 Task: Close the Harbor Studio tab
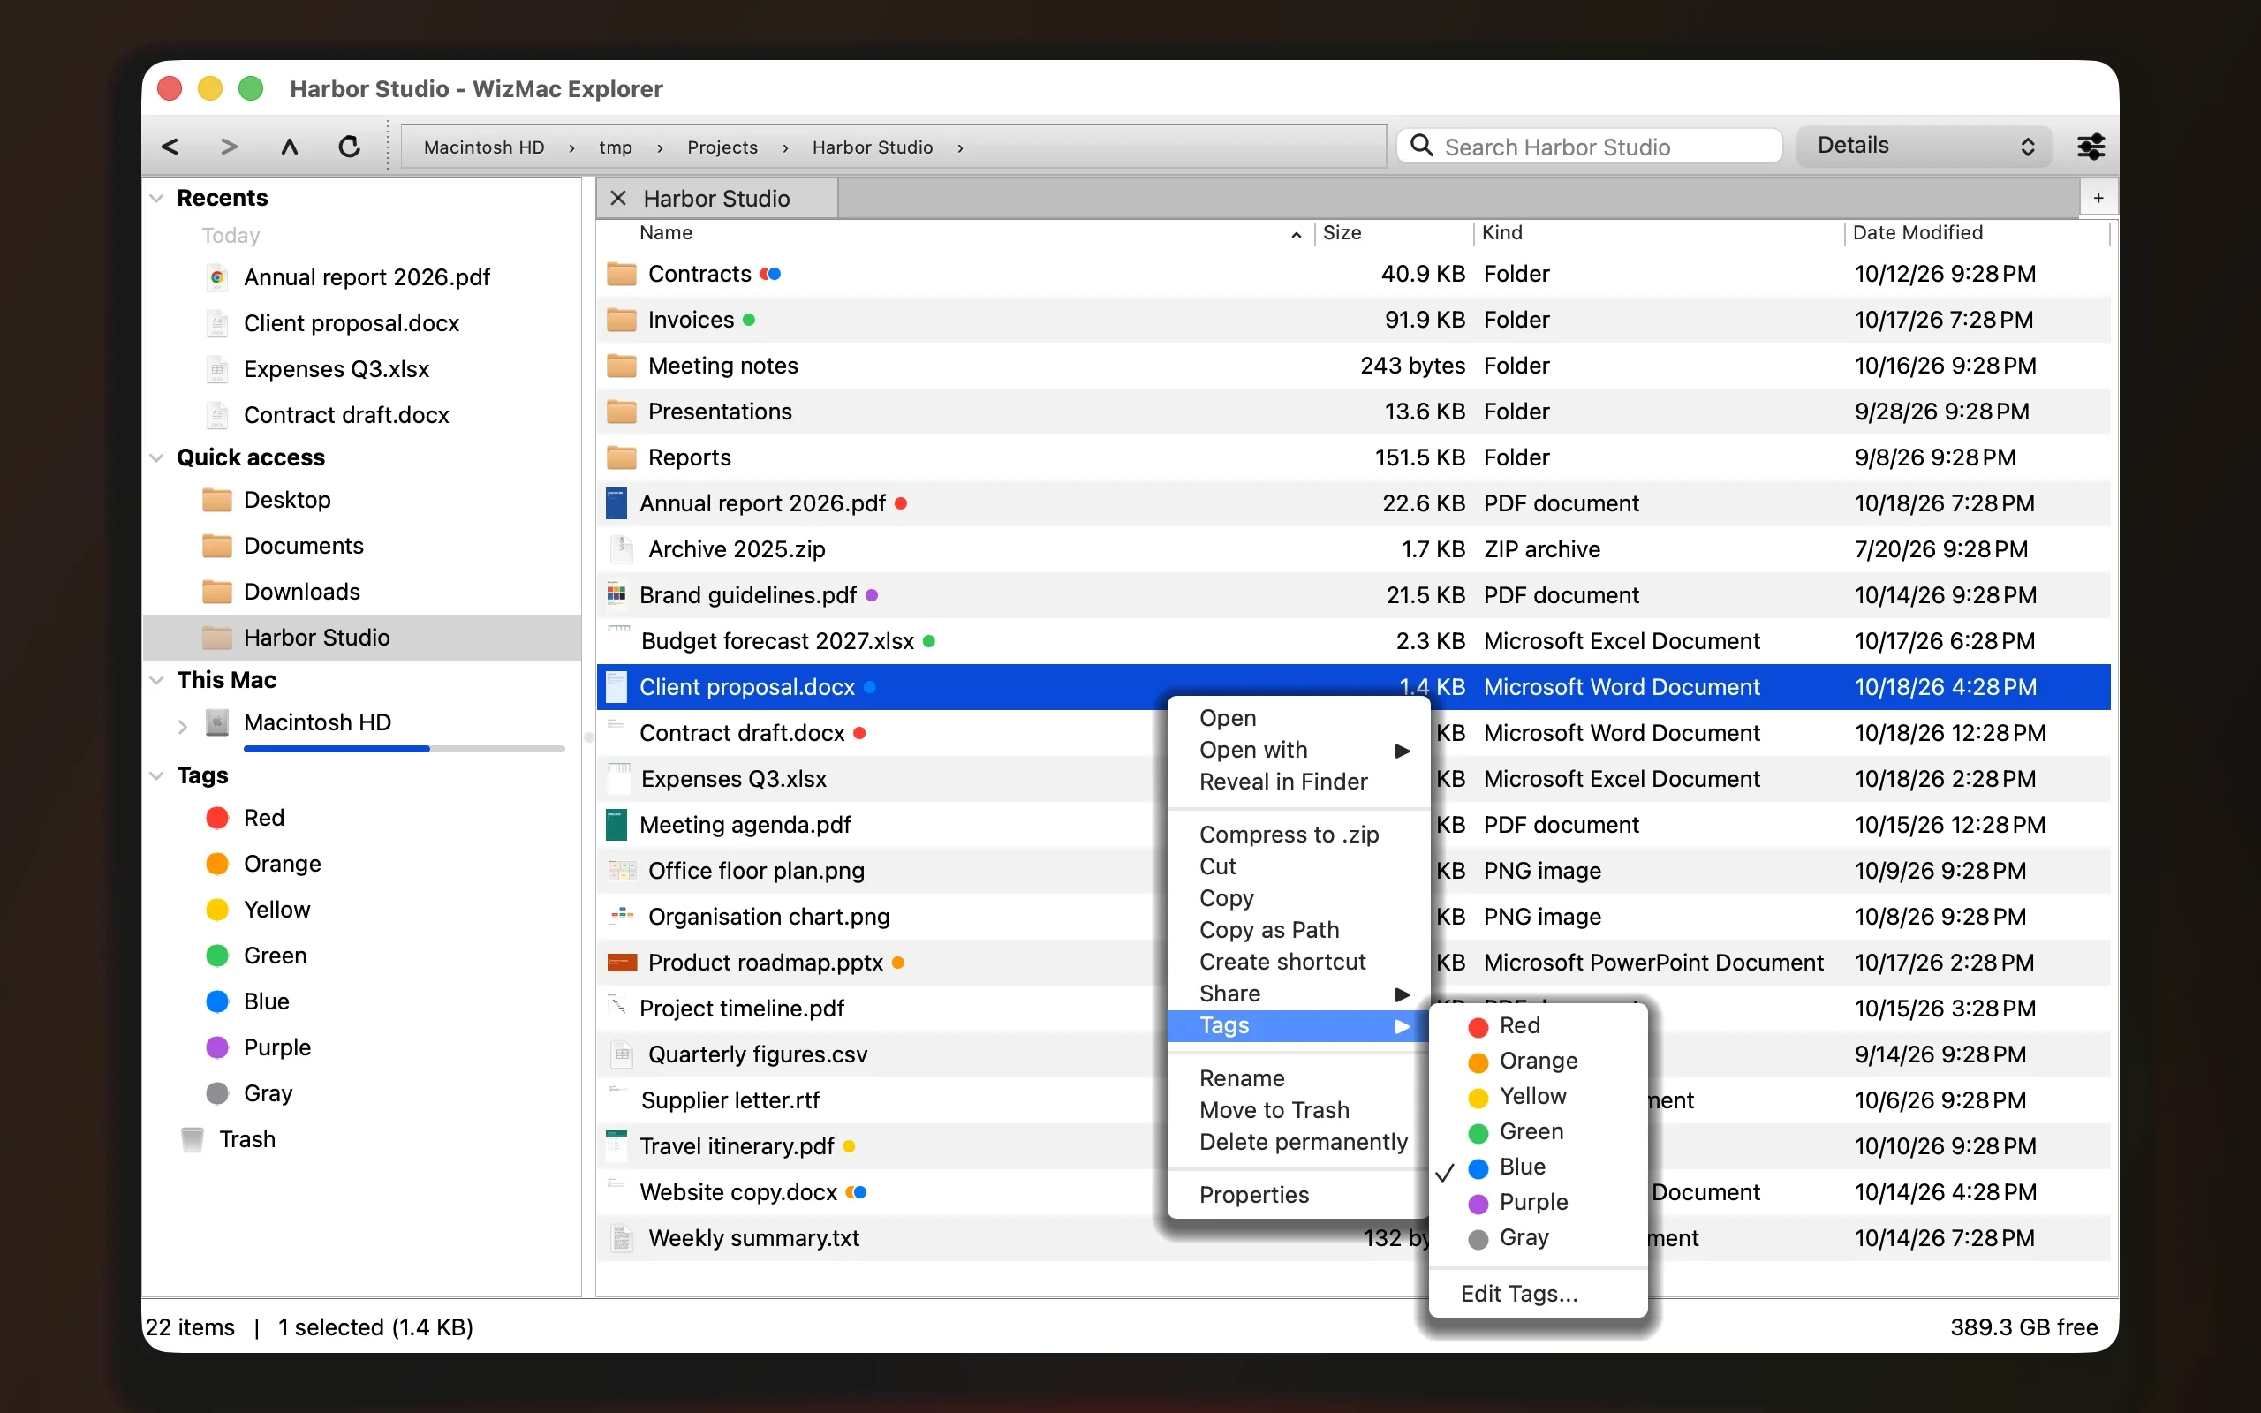[x=617, y=198]
